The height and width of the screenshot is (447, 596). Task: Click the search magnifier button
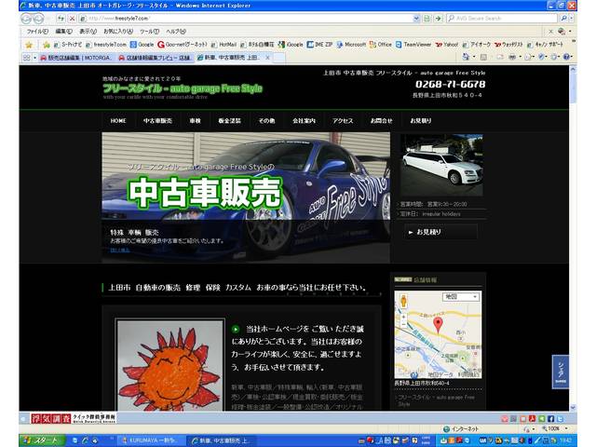tap(563, 19)
